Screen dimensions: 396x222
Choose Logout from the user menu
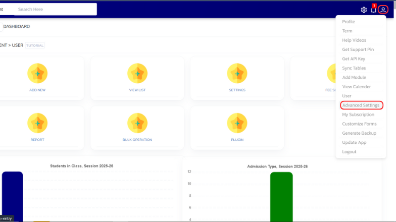pos(349,152)
